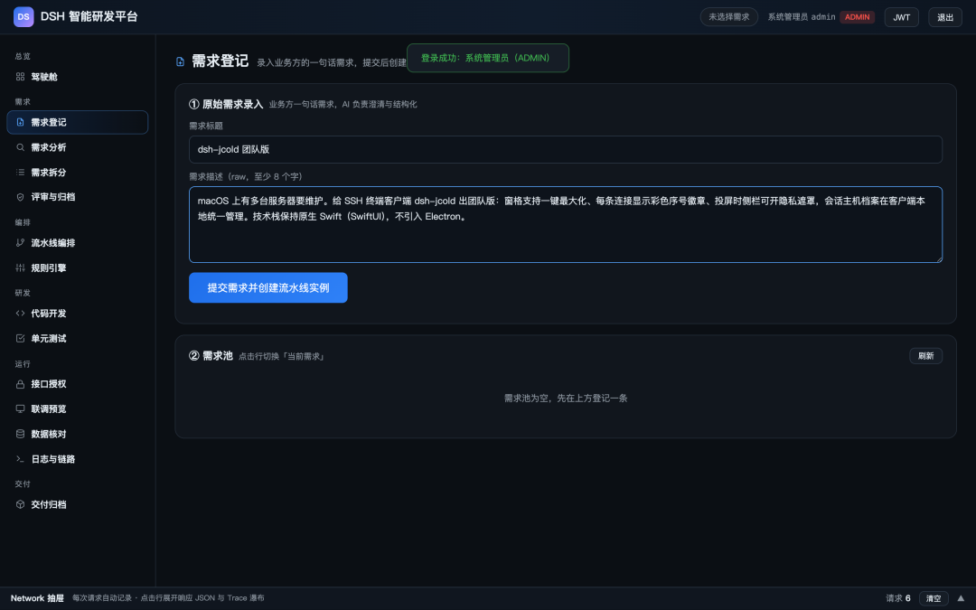The width and height of the screenshot is (976, 610).
Task: Click the red ADMIN badge
Action: pos(857,17)
